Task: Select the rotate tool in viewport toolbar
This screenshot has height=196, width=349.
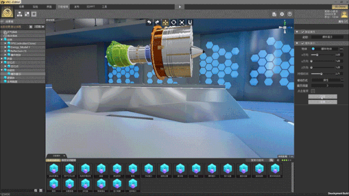Action: point(173,22)
